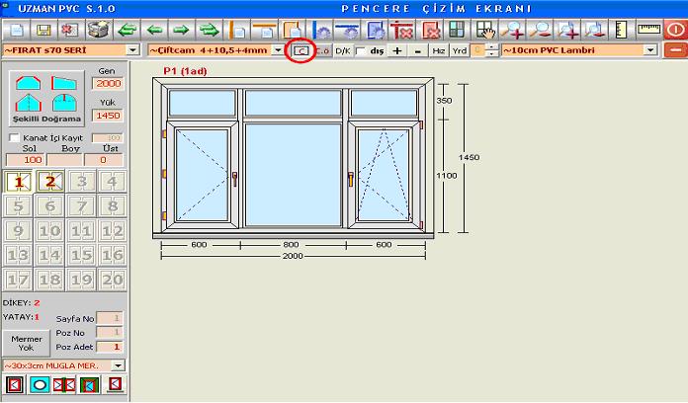Click the Hz button
This screenshot has height=403, width=688.
tap(438, 50)
